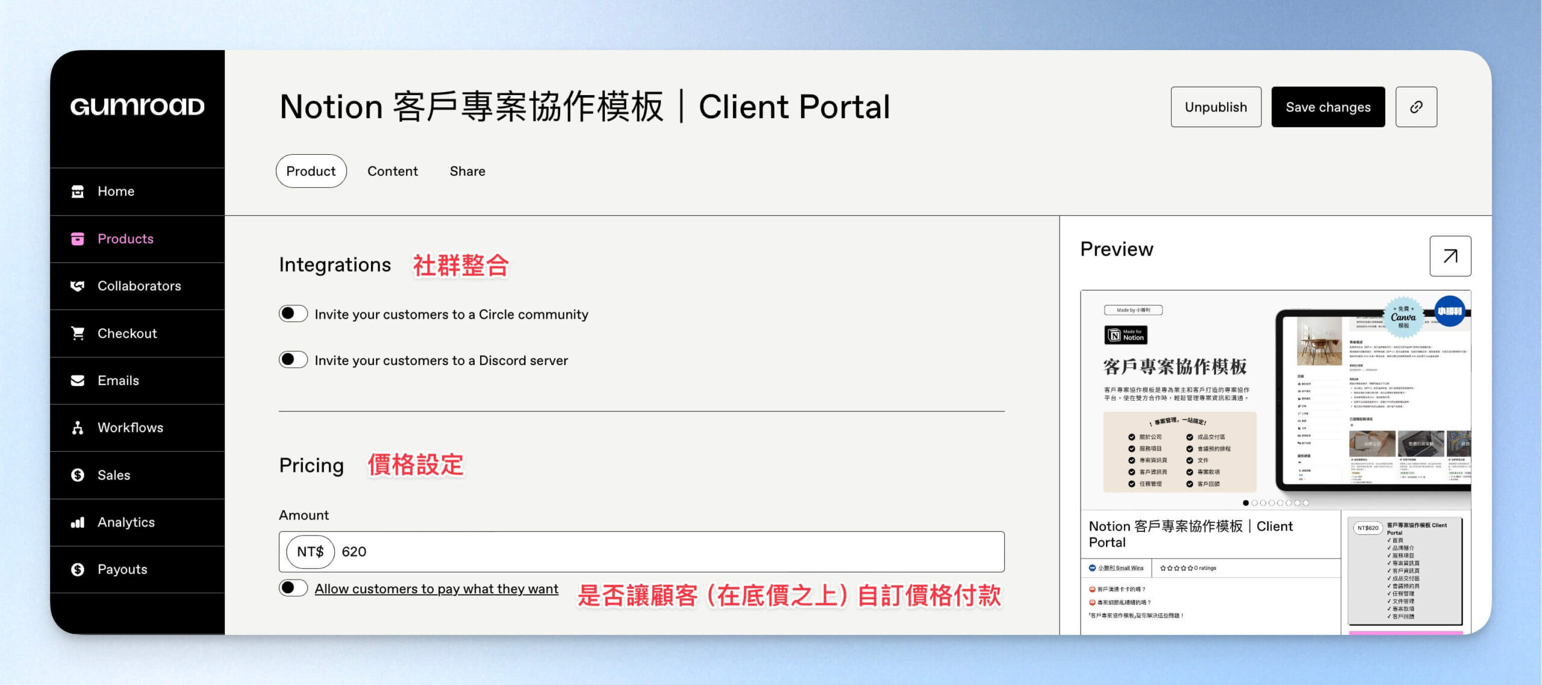The height and width of the screenshot is (685, 1542).
Task: Click the Preview panel heading
Action: [1117, 249]
